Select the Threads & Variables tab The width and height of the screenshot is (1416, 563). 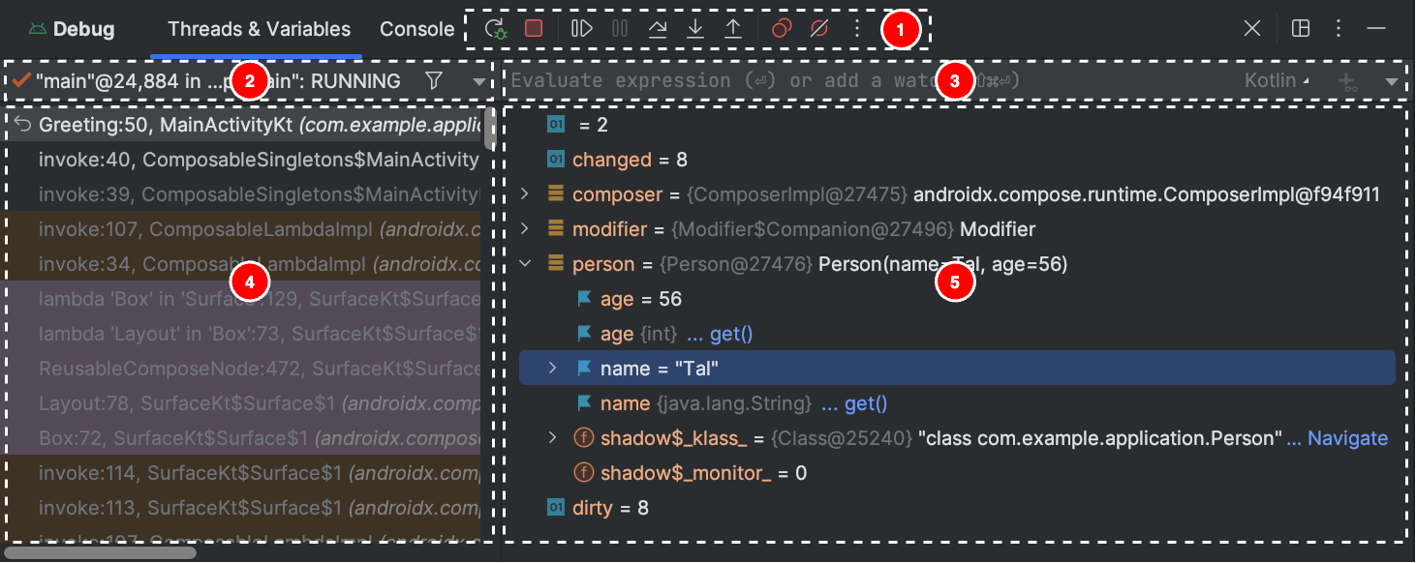259,29
